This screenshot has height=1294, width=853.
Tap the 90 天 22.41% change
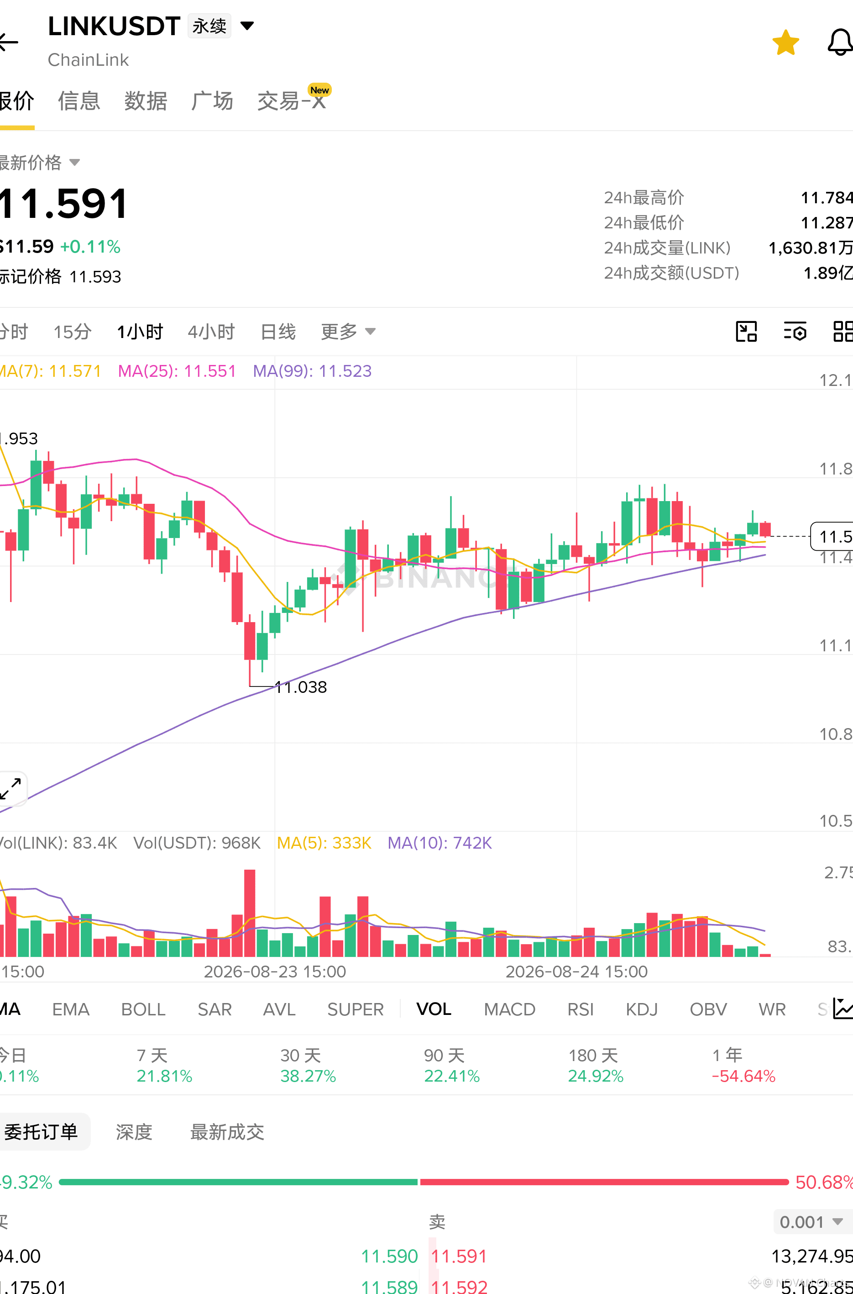click(451, 1066)
